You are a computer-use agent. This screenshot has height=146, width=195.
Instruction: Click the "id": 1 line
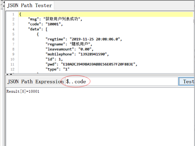pos(54,59)
